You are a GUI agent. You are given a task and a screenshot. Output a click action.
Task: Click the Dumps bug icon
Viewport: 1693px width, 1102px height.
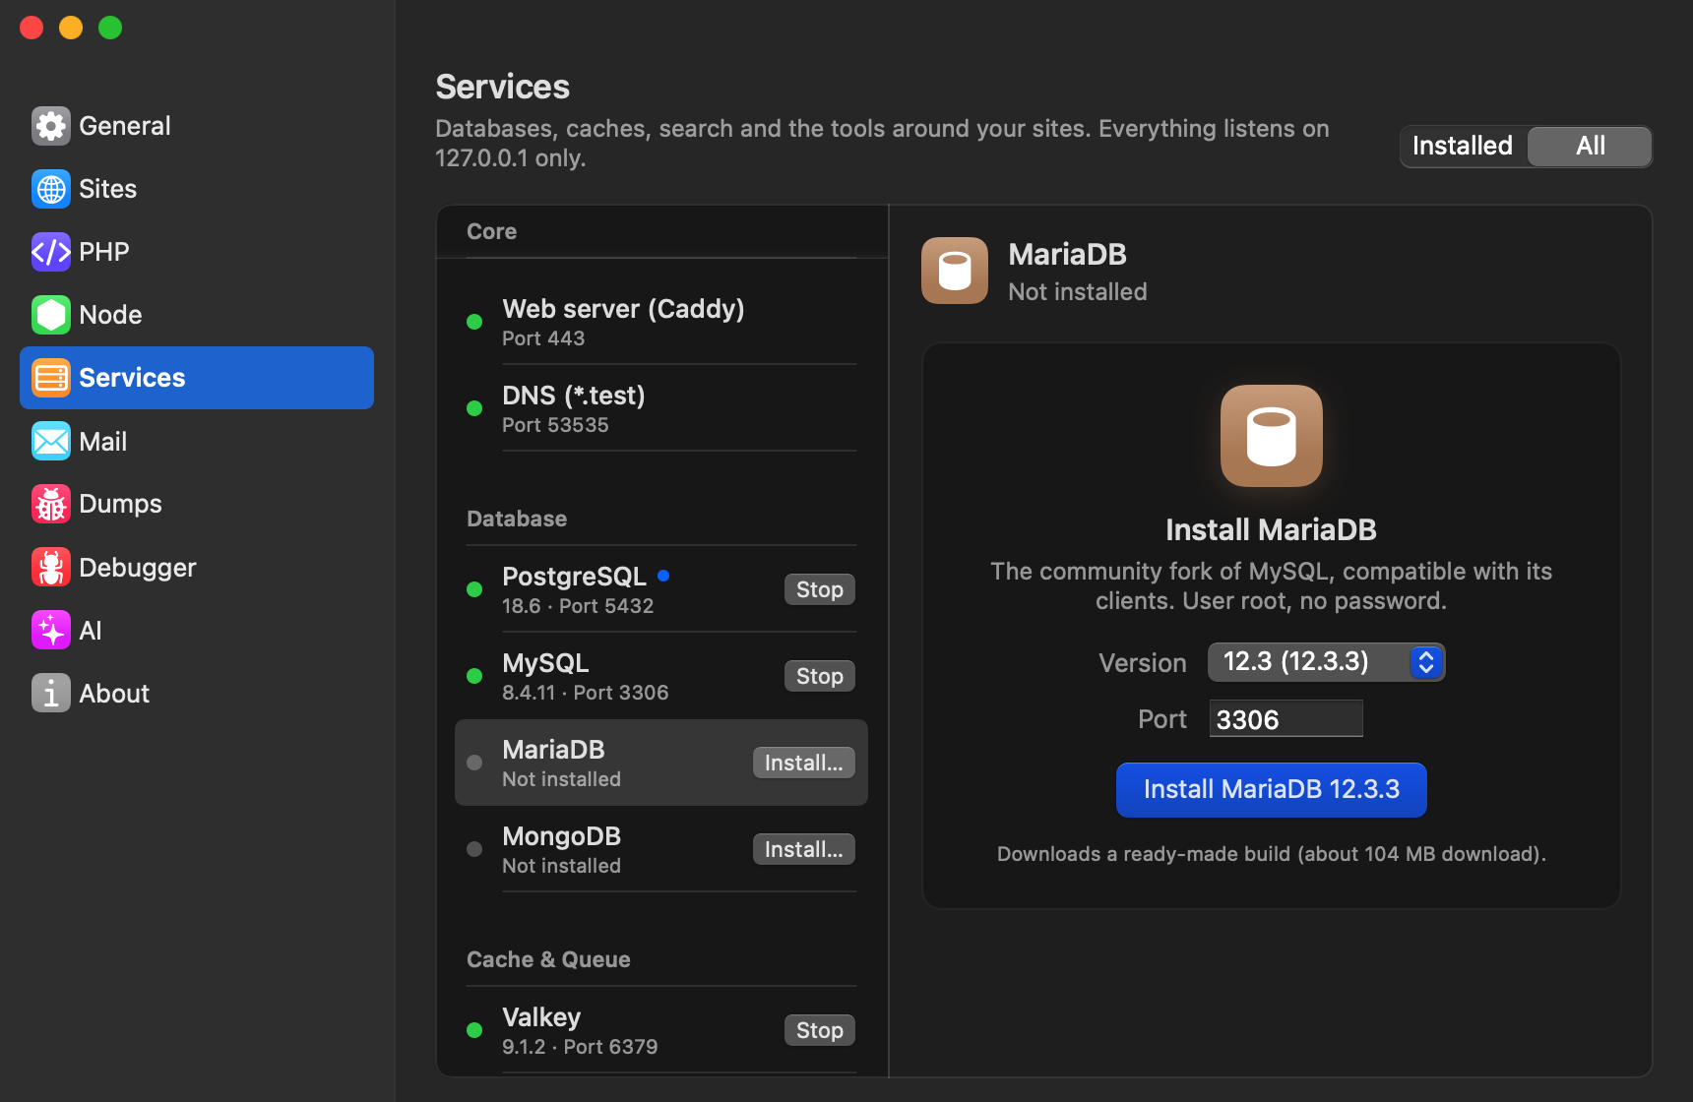click(51, 504)
